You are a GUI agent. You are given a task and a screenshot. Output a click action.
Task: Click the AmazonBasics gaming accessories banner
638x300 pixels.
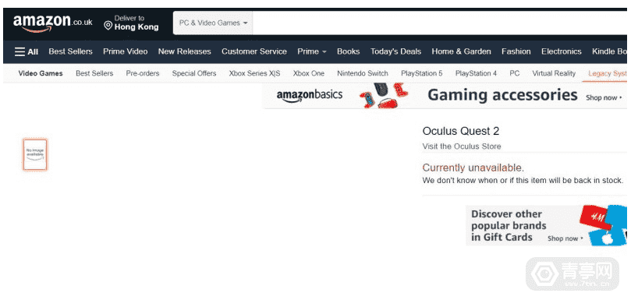(445, 96)
